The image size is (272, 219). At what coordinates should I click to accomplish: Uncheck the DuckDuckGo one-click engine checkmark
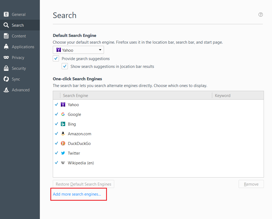[x=56, y=143]
